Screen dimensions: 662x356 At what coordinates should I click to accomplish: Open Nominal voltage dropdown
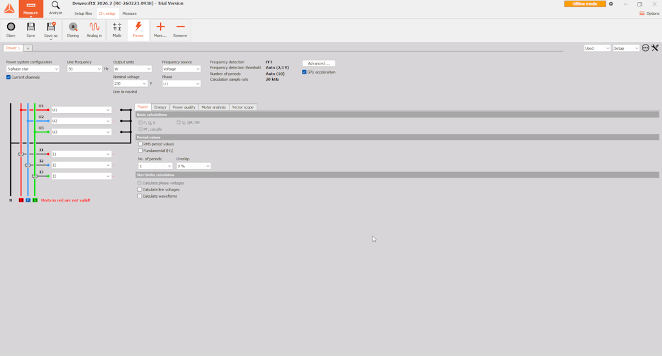tap(130, 83)
